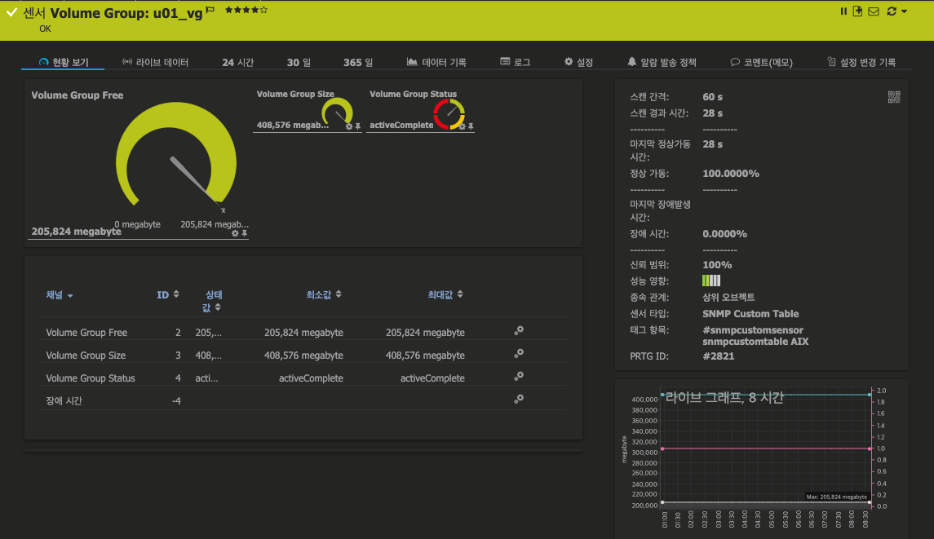
Task: Sort table by ID column header
Action: pyautogui.click(x=167, y=295)
